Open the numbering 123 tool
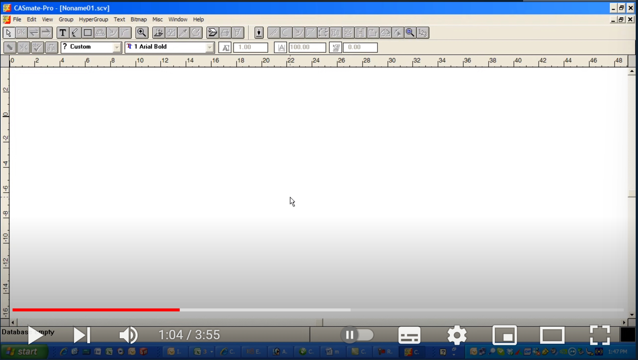This screenshot has width=638, height=360. (x=422, y=32)
